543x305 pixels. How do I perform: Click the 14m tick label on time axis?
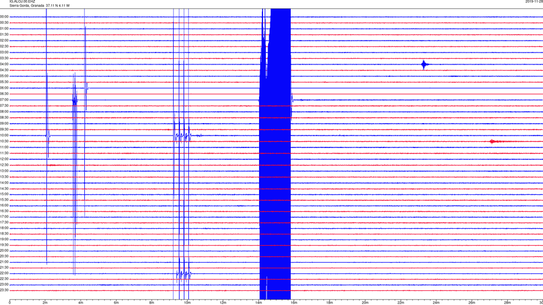(x=258, y=303)
